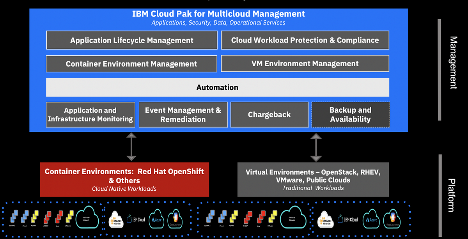Click VMware icon below Container Environments
Viewport: 468px width, 239px height.
[69, 216]
